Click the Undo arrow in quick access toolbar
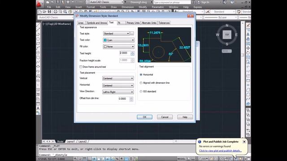Viewport: 287px width, 161px height. (x=73, y=2)
